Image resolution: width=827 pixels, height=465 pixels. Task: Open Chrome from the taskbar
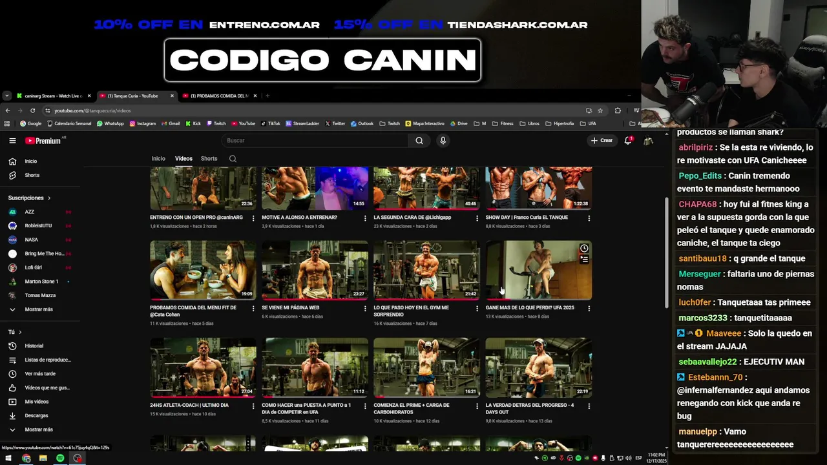tap(26, 458)
